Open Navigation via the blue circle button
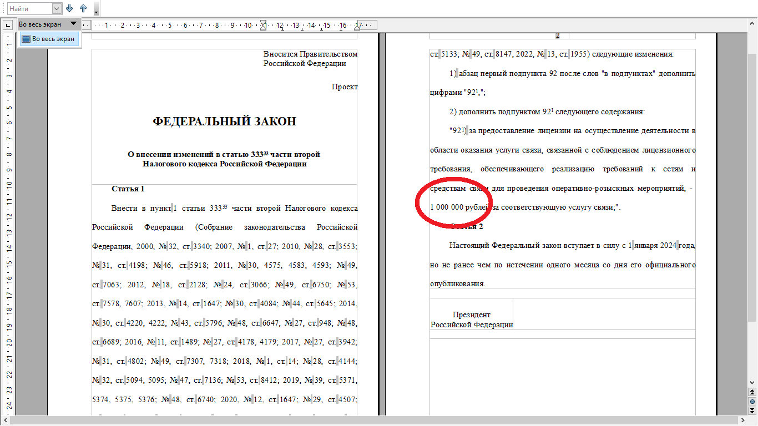The width and height of the screenshot is (758, 426). coord(752,401)
